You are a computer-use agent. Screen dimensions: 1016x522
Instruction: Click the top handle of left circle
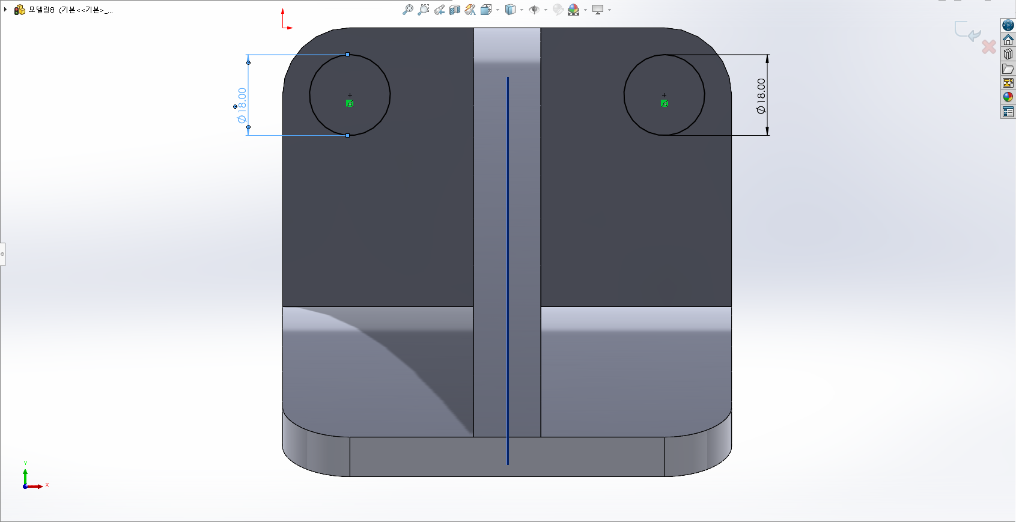(347, 55)
